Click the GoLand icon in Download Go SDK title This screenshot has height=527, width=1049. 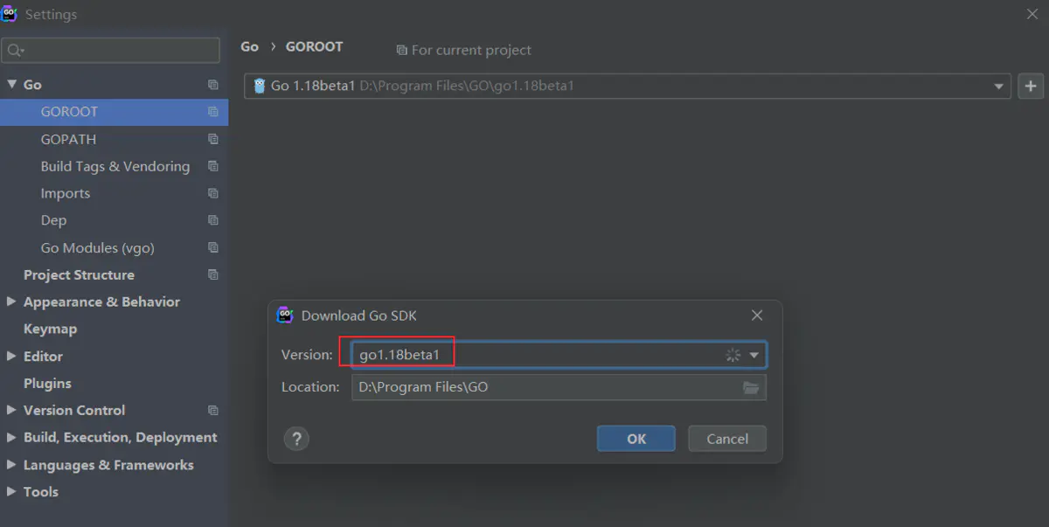click(x=285, y=316)
